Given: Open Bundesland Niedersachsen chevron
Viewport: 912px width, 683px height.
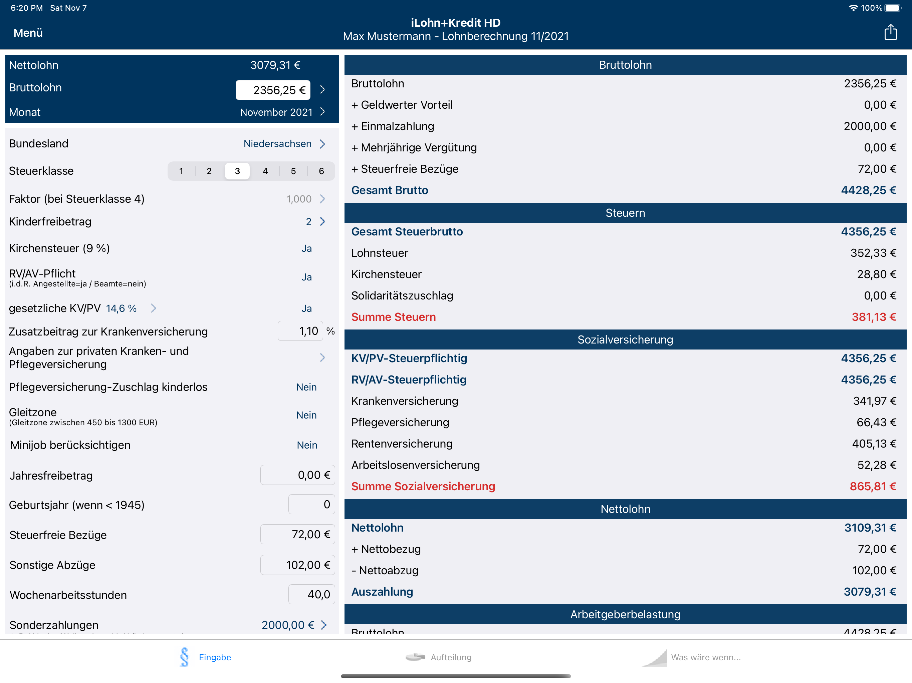Looking at the screenshot, I should 322,144.
